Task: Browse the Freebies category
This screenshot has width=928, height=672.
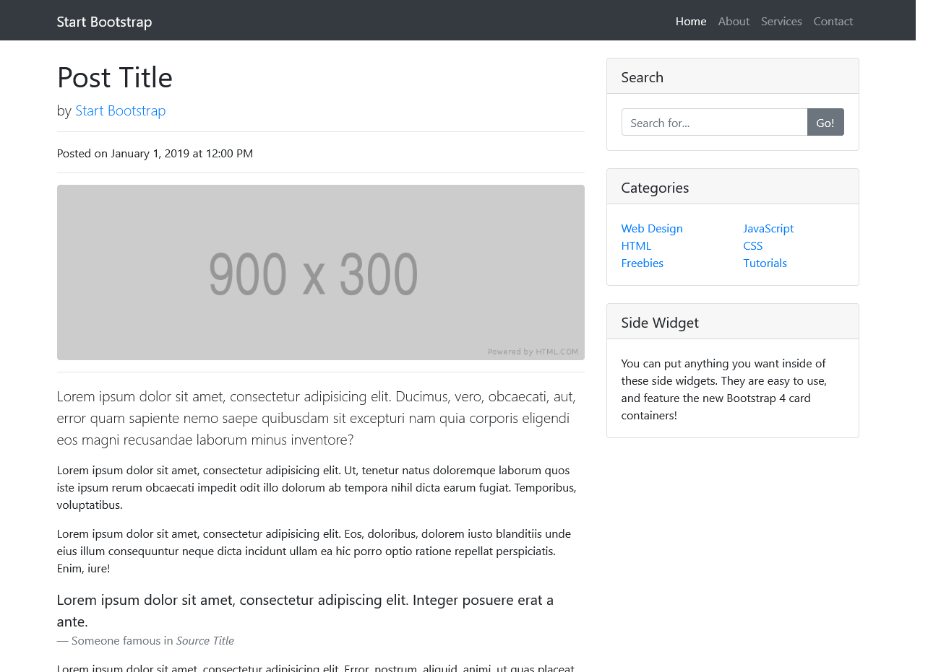Action: click(642, 263)
